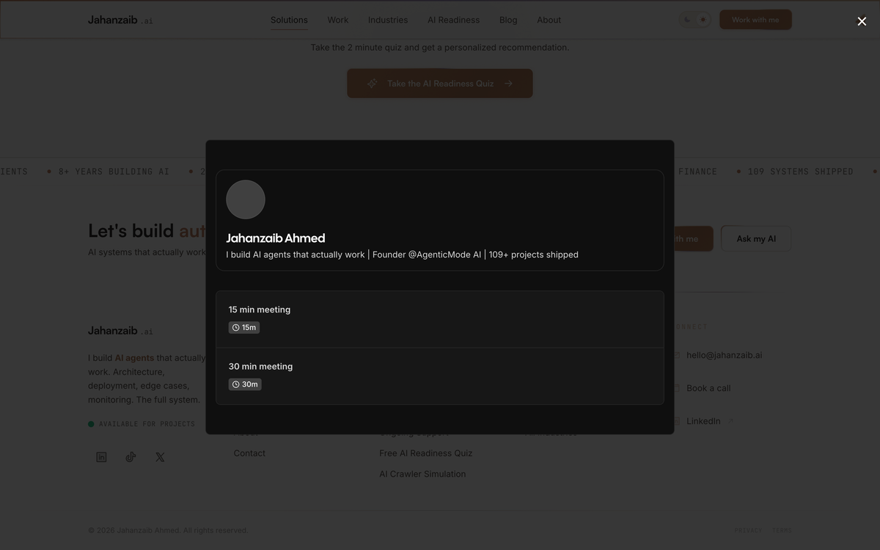
Task: Select the TikTok icon near Available for Projects
Action: 131,456
